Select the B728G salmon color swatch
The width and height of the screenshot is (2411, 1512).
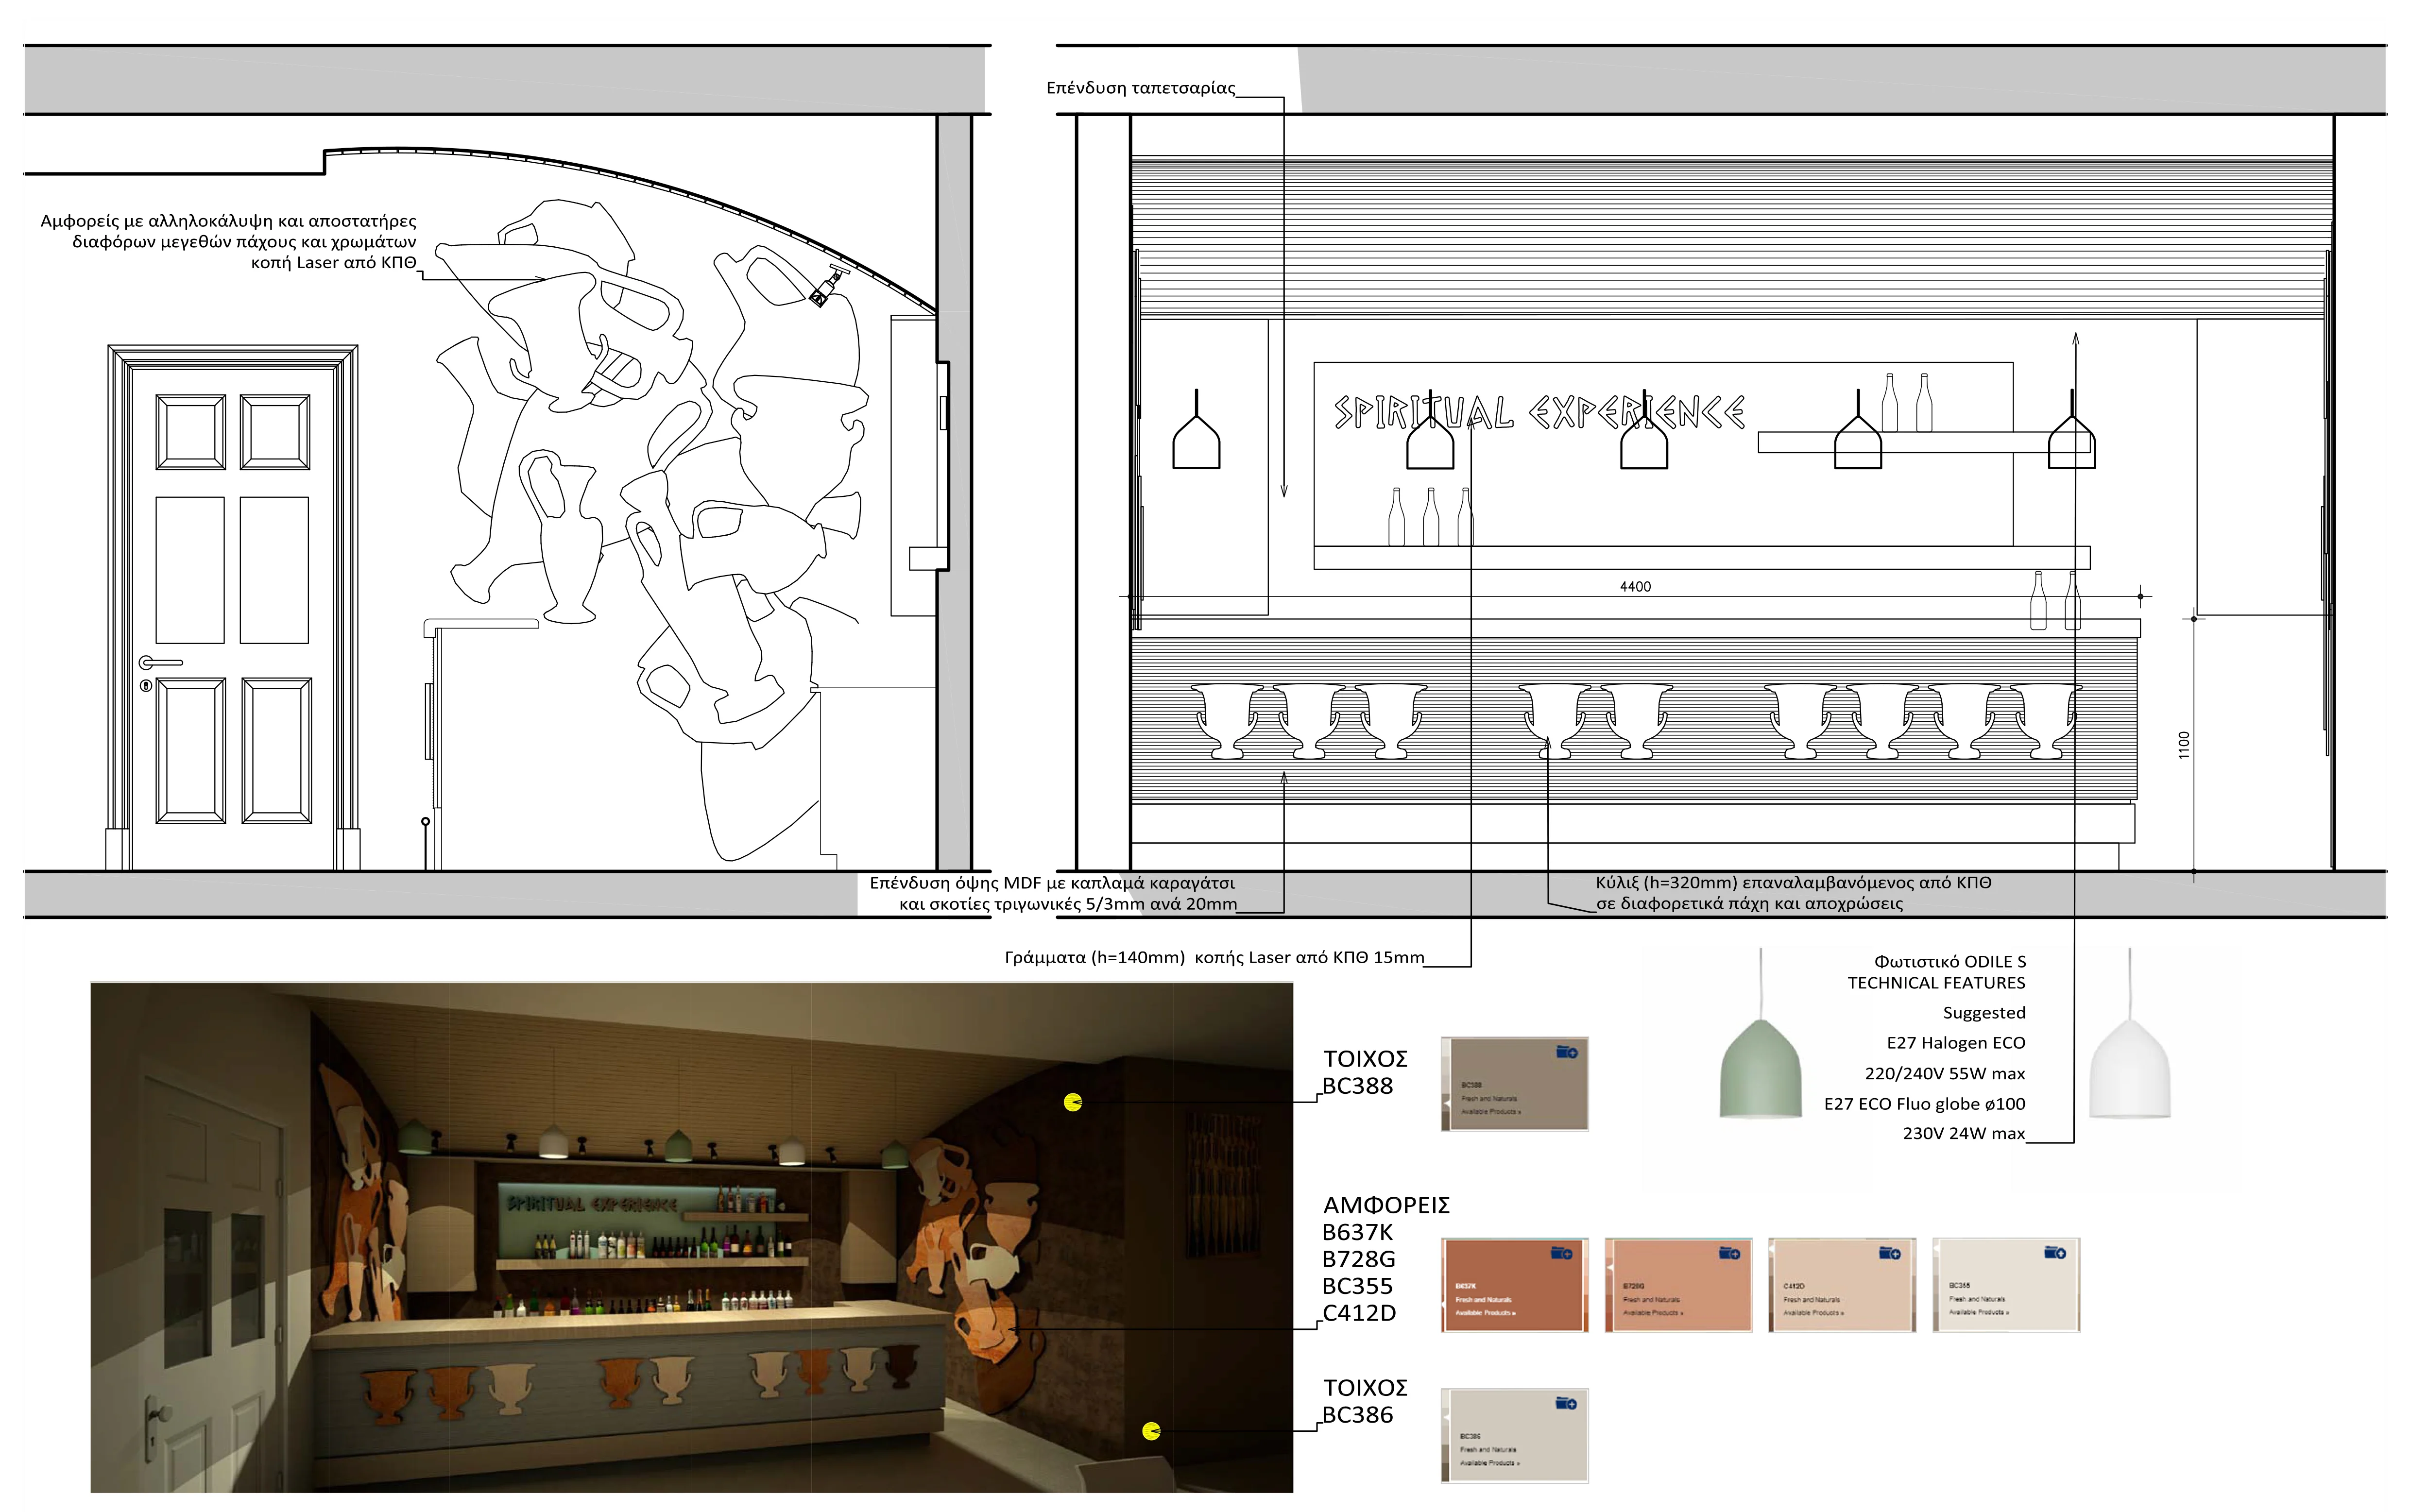click(x=1678, y=1285)
